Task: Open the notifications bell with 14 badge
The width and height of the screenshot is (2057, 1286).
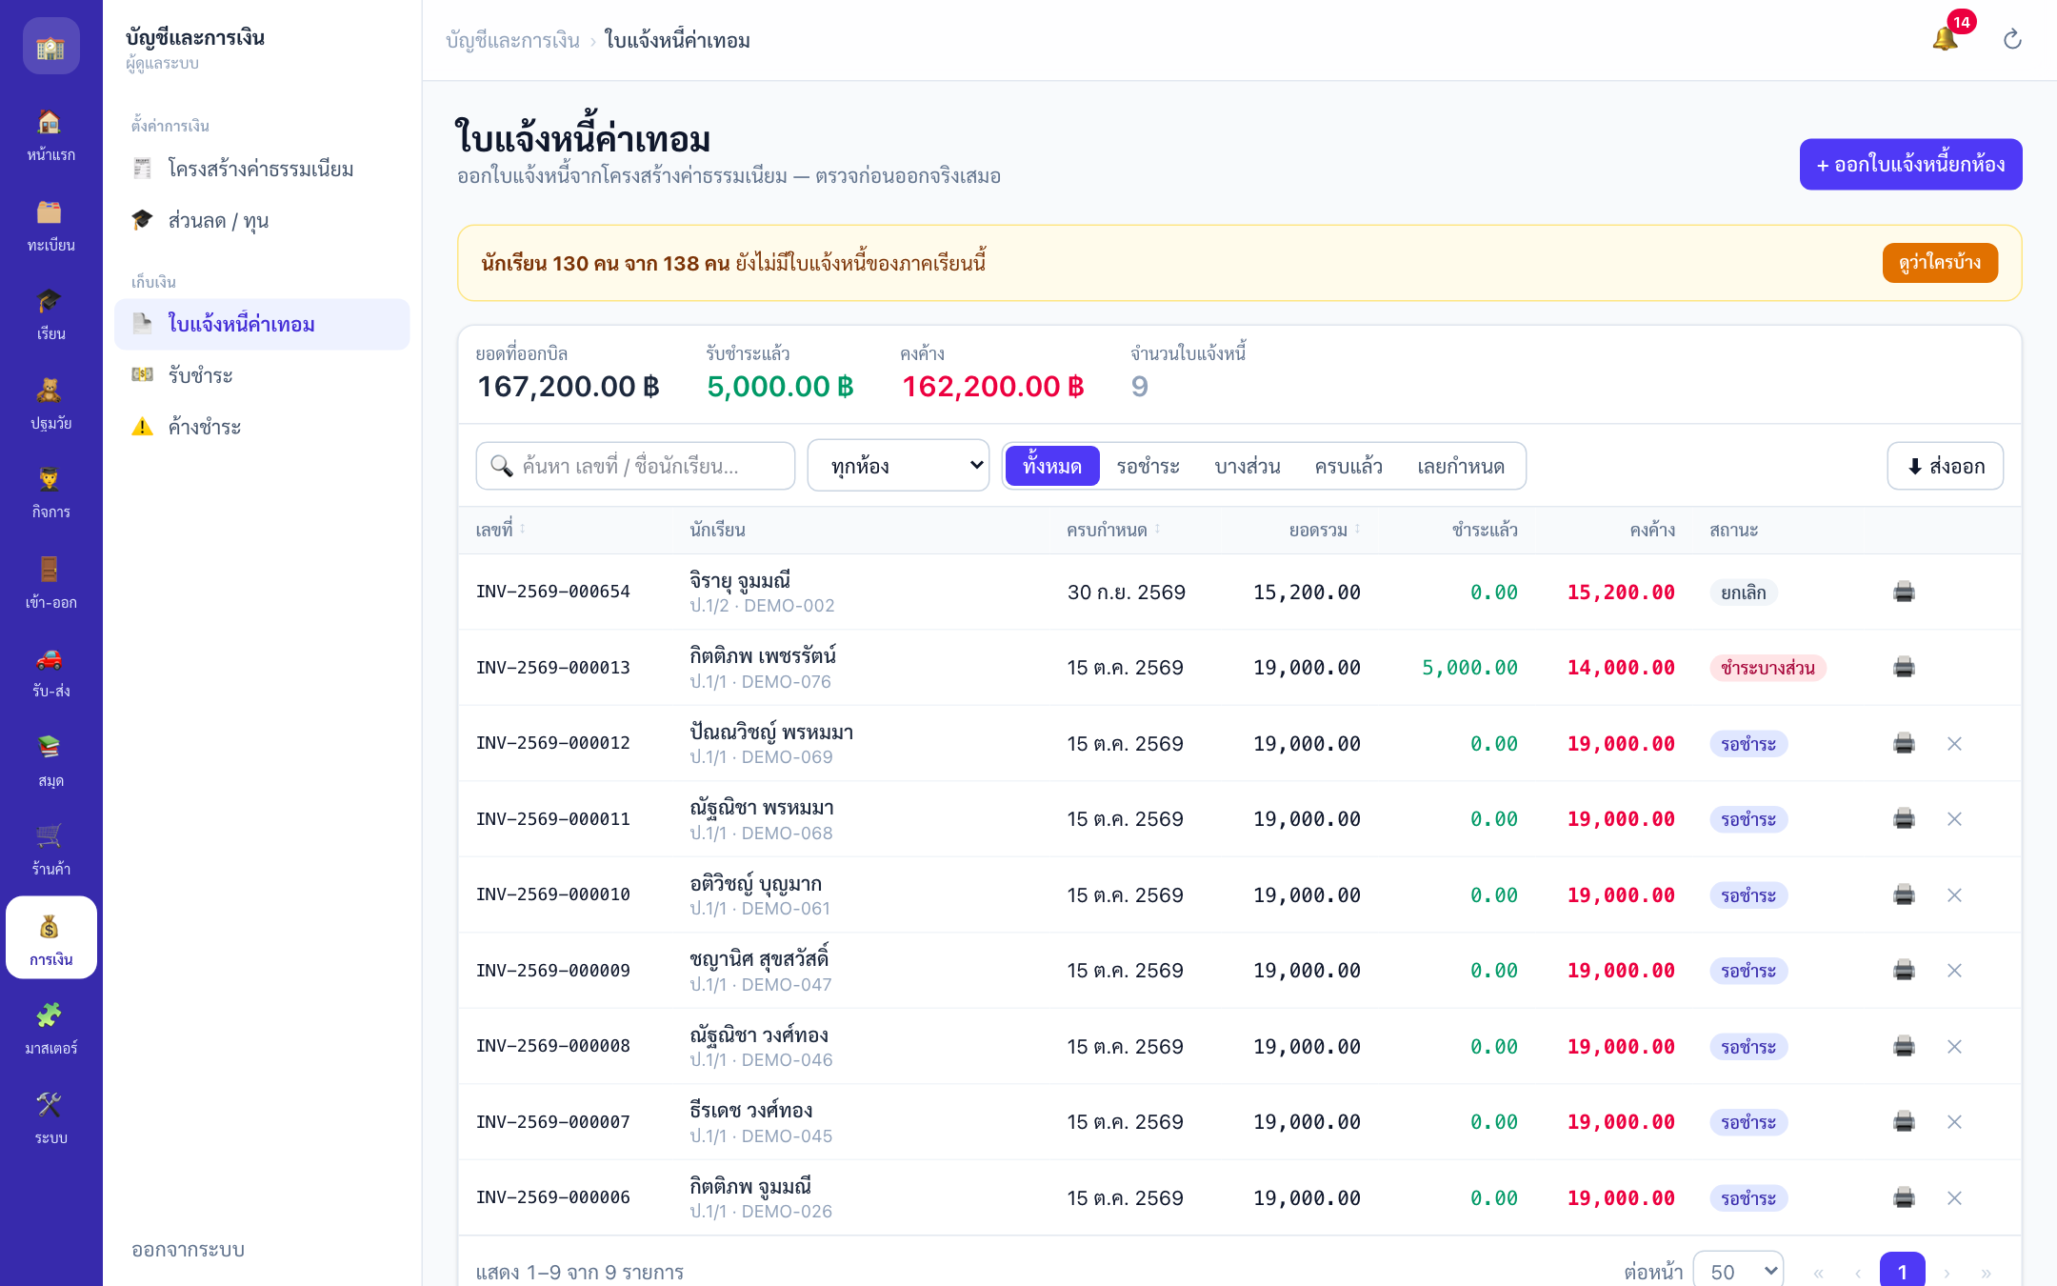Action: 1945,38
